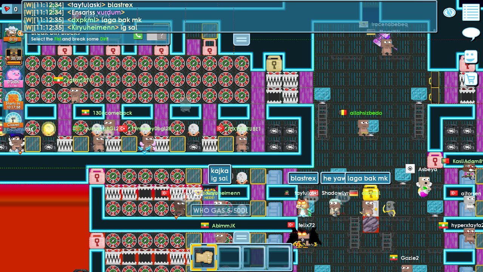
Task: Select the fourth empty inventory slot
Action: pos(279,257)
